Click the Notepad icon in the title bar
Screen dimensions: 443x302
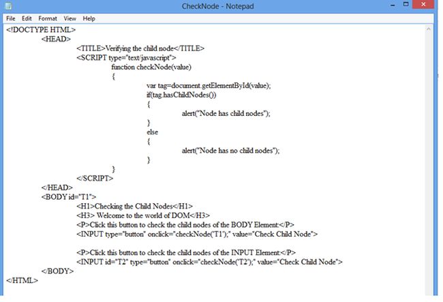coord(8,5)
